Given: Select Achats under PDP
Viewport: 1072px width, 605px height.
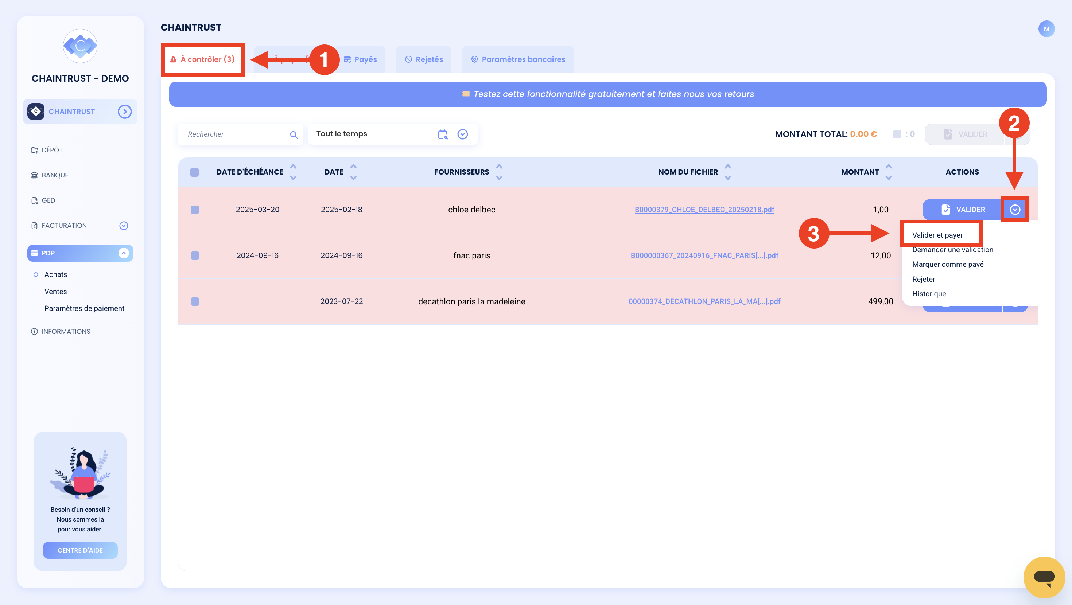Looking at the screenshot, I should pyautogui.click(x=56, y=274).
